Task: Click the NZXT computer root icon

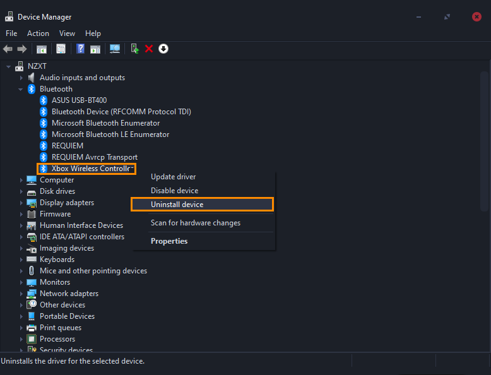Action: tap(20, 66)
